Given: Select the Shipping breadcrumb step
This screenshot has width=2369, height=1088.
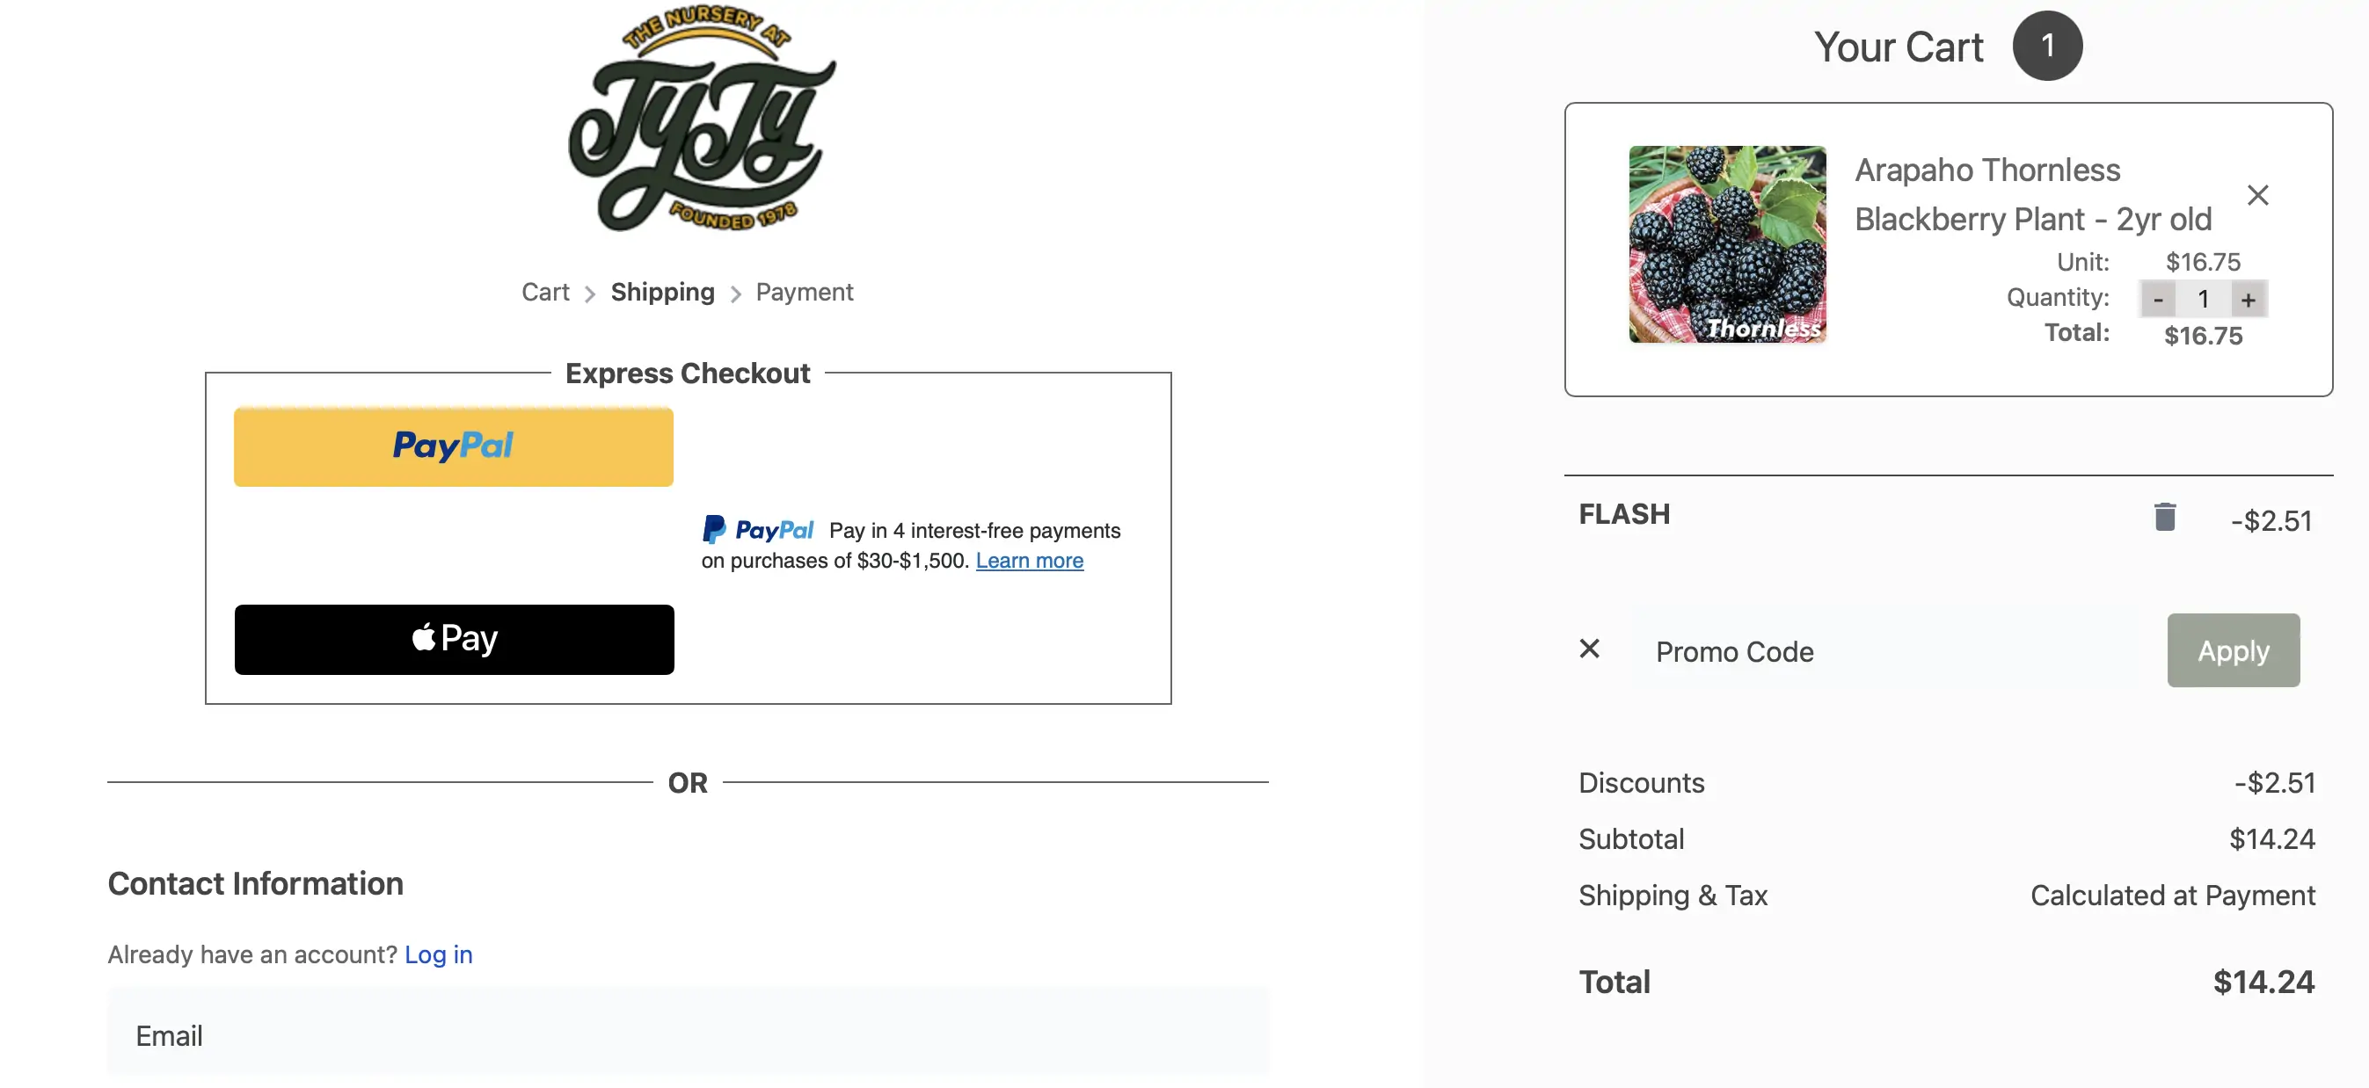Looking at the screenshot, I should [x=662, y=293].
